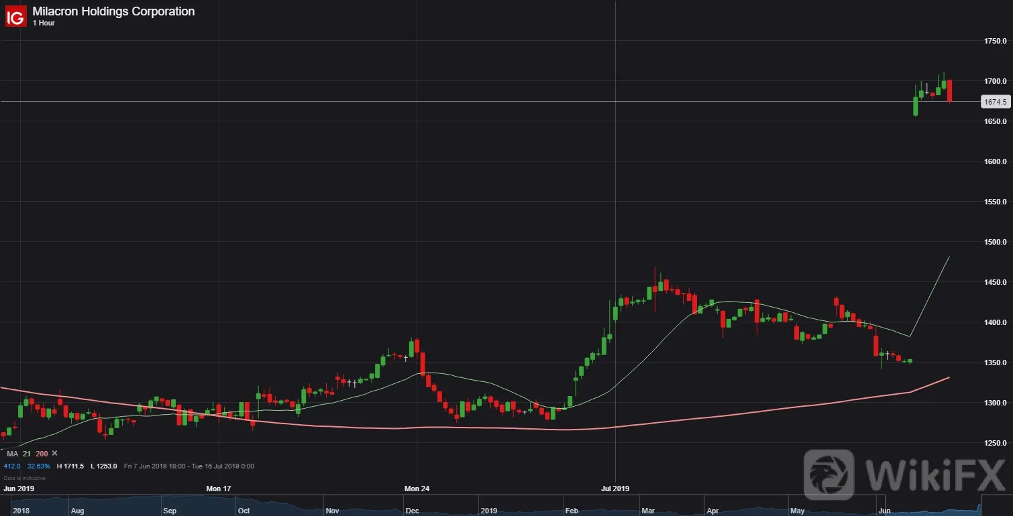Click the IG logo icon
This screenshot has height=516, width=1013.
[x=16, y=16]
